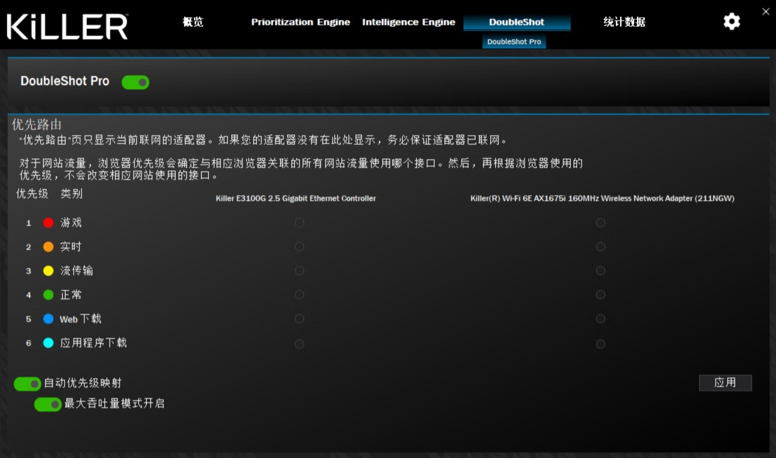Click the blue Web 下载 priority dot

[x=48, y=319]
